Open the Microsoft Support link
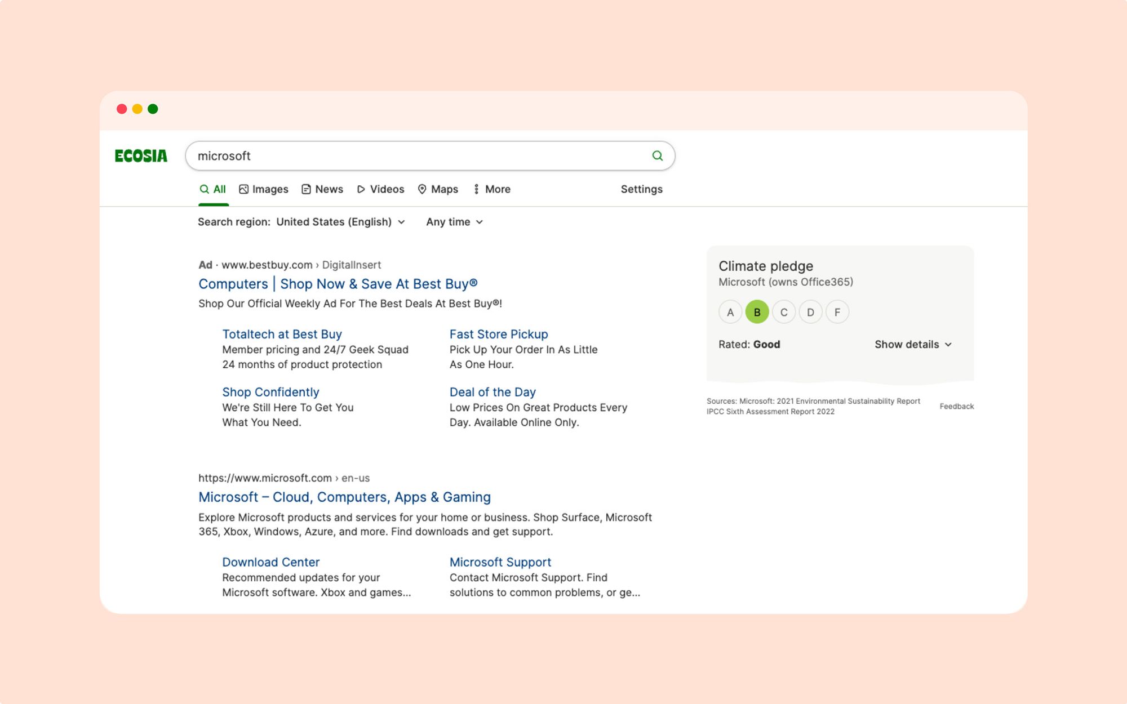Image resolution: width=1127 pixels, height=704 pixels. 500,562
